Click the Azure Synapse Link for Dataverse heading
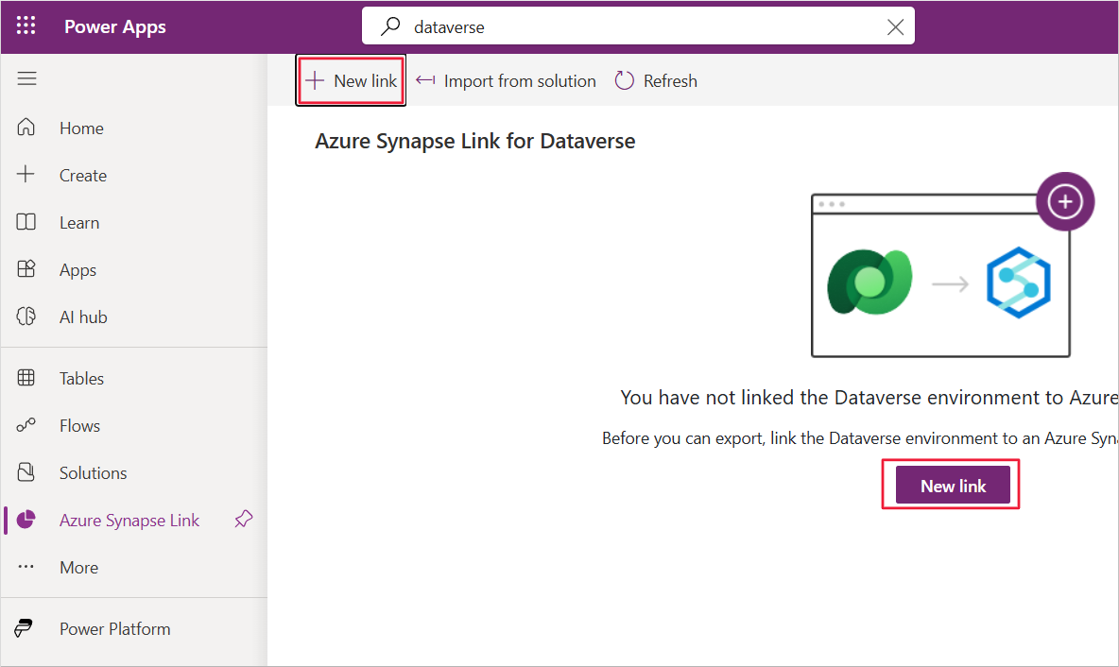The image size is (1119, 667). click(x=475, y=142)
